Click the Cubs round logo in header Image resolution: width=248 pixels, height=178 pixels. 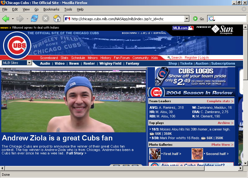[17, 45]
